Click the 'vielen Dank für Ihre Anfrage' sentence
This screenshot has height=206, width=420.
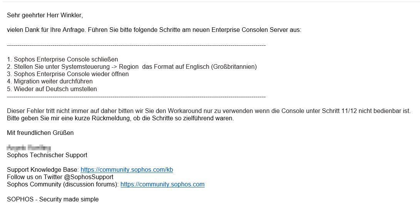point(154,30)
